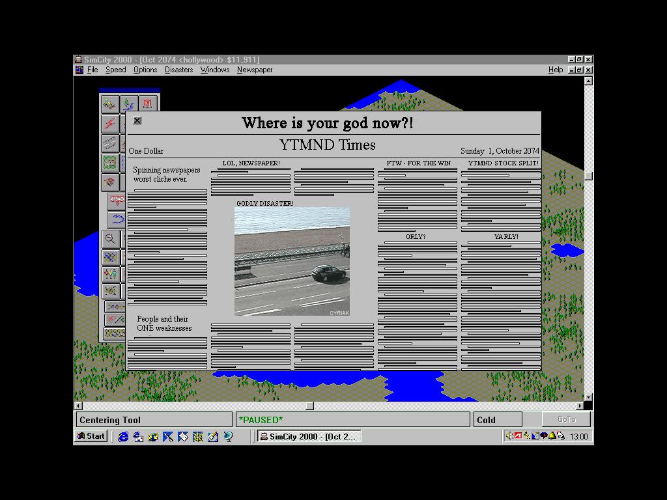This screenshot has height=500, width=667.
Task: Open the 'YA RLY!' article
Action: point(506,237)
